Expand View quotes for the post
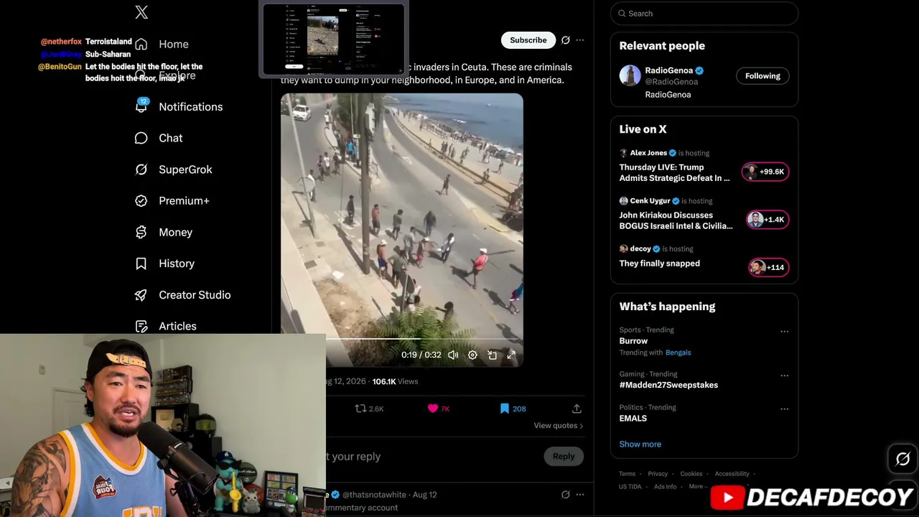The image size is (919, 517). pos(559,426)
